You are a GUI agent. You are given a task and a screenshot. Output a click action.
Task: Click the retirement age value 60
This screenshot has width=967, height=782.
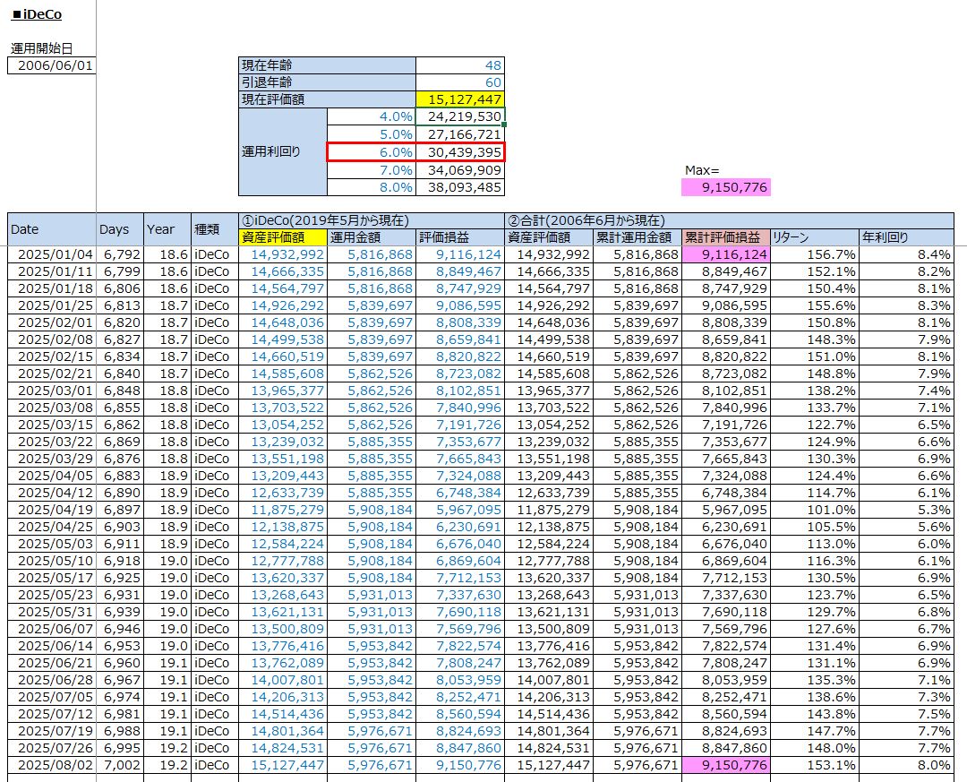tap(460, 82)
